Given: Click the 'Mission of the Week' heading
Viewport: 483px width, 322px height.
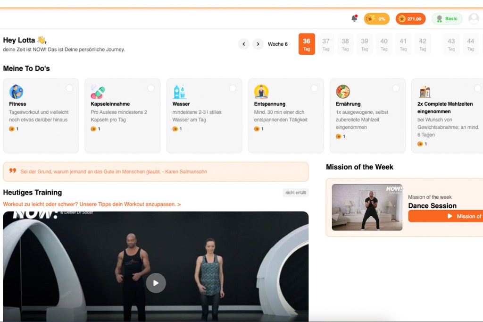Looking at the screenshot, I should click(x=359, y=167).
